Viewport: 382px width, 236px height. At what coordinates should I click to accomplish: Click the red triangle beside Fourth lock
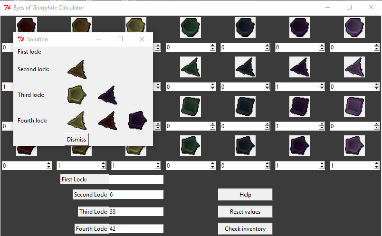click(107, 121)
